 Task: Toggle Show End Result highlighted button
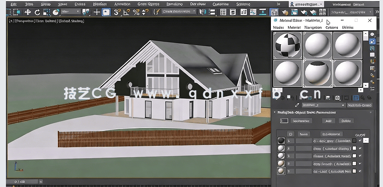356,98
